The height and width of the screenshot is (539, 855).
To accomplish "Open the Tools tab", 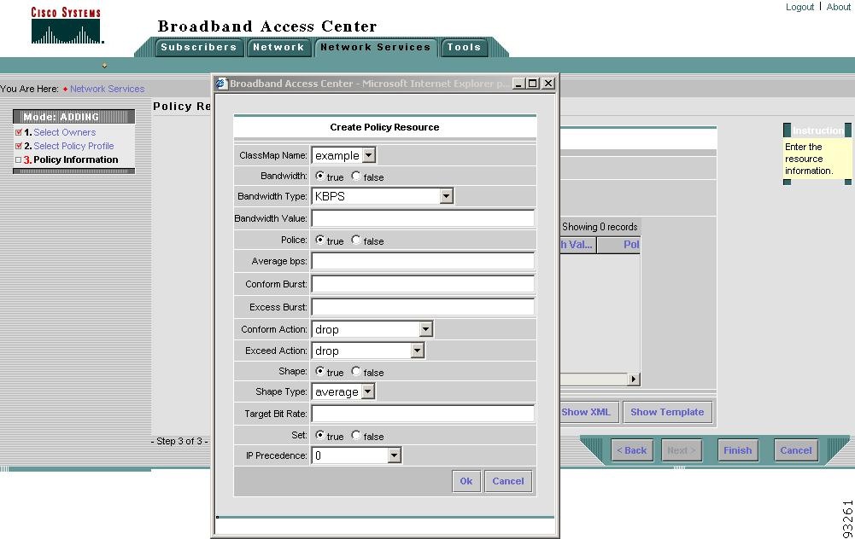I will 464,48.
